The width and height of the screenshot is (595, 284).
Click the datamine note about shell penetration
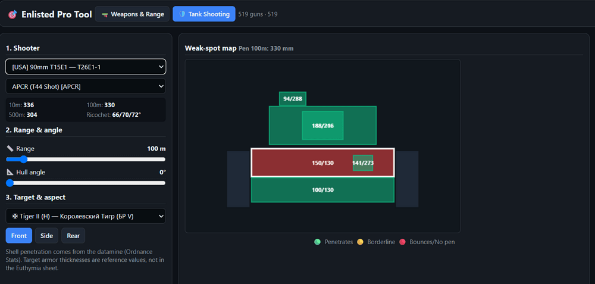(86, 260)
